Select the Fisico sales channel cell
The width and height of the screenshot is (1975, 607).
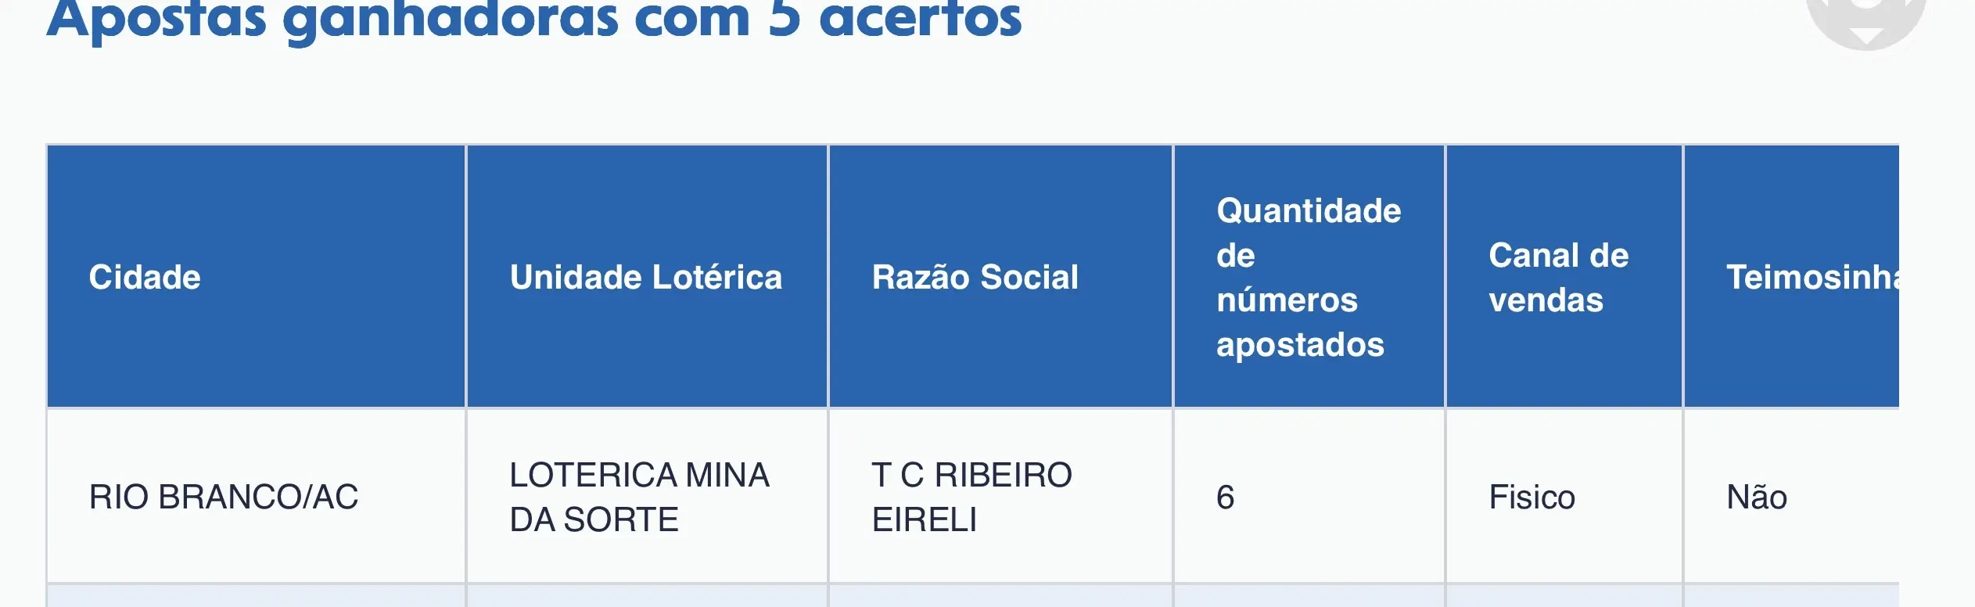[x=1564, y=496]
